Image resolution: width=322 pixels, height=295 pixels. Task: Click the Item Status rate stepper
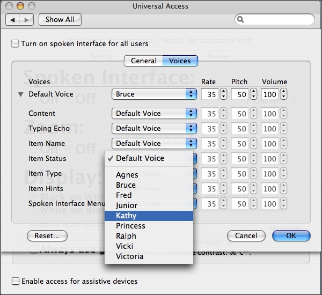223,158
